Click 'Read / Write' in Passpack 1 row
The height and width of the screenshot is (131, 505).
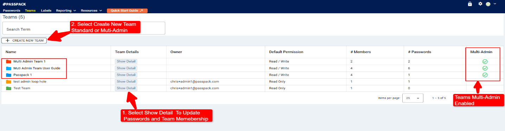279,75
